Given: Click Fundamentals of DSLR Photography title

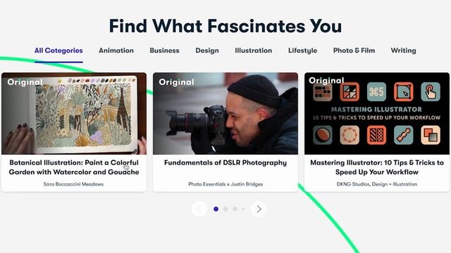Looking at the screenshot, I should (x=225, y=162).
